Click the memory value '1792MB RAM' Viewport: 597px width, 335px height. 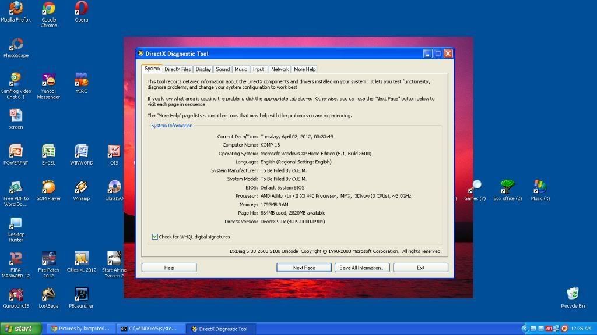[x=274, y=204]
